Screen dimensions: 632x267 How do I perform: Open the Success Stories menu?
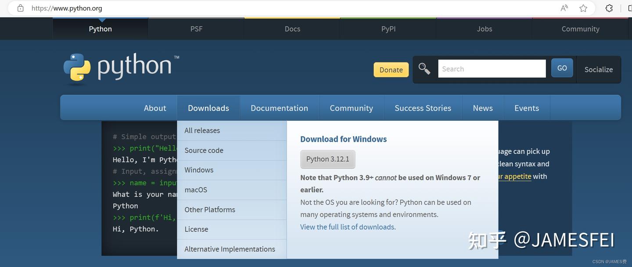pos(423,108)
